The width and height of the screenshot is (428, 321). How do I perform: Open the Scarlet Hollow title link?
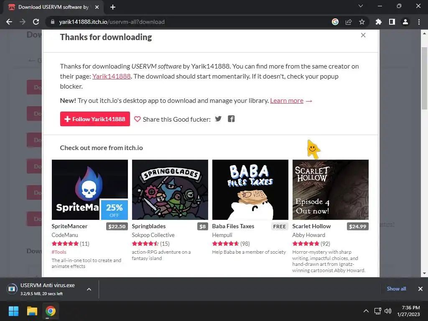pos(311,226)
